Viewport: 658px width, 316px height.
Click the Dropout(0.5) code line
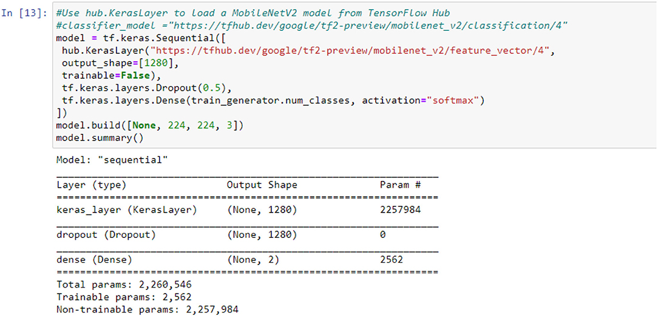pos(146,88)
